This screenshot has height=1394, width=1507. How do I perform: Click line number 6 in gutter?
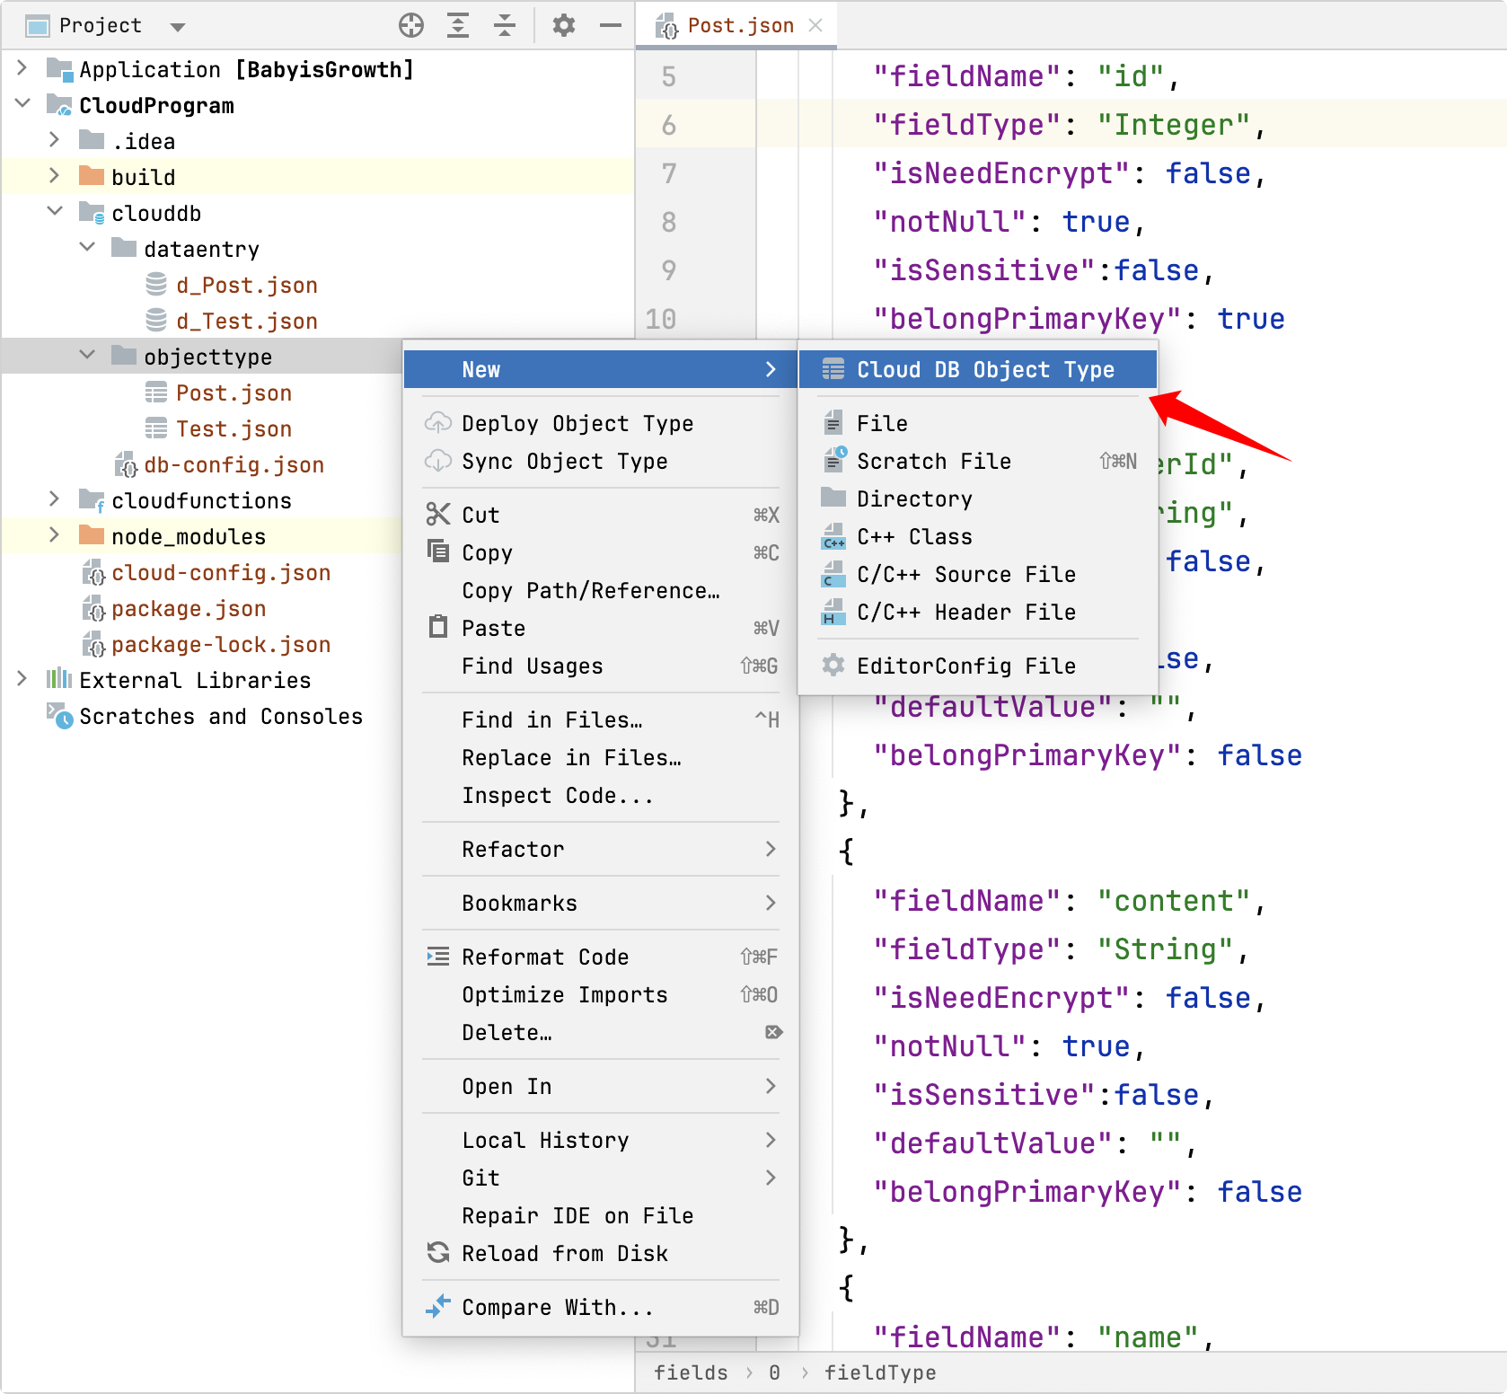pyautogui.click(x=669, y=125)
